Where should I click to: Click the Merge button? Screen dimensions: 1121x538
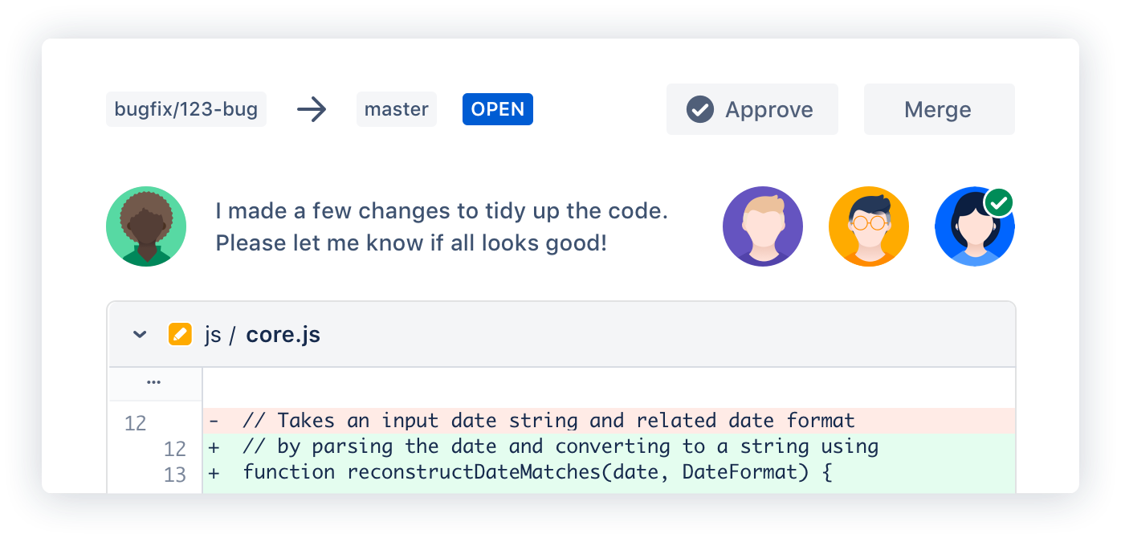939,109
